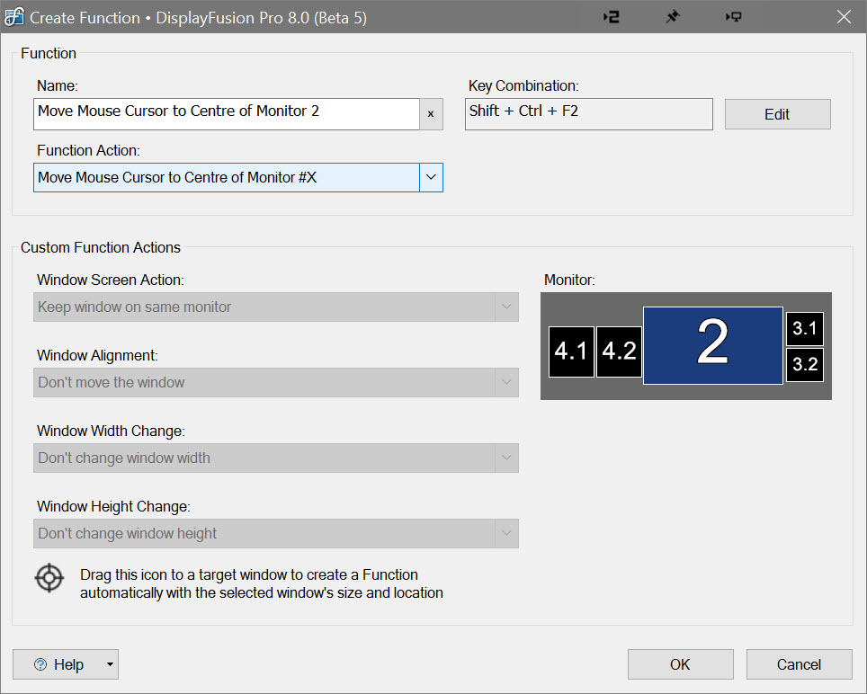This screenshot has height=694, width=867.
Task: Select monitor 4.1 in the layout
Action: tap(571, 351)
